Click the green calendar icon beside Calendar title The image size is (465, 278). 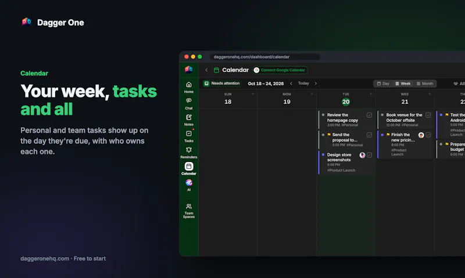click(x=216, y=70)
